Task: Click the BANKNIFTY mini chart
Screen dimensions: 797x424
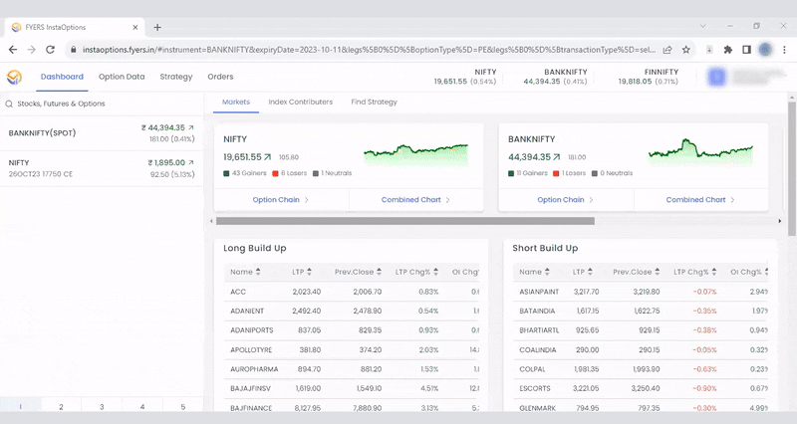Action: [700, 152]
